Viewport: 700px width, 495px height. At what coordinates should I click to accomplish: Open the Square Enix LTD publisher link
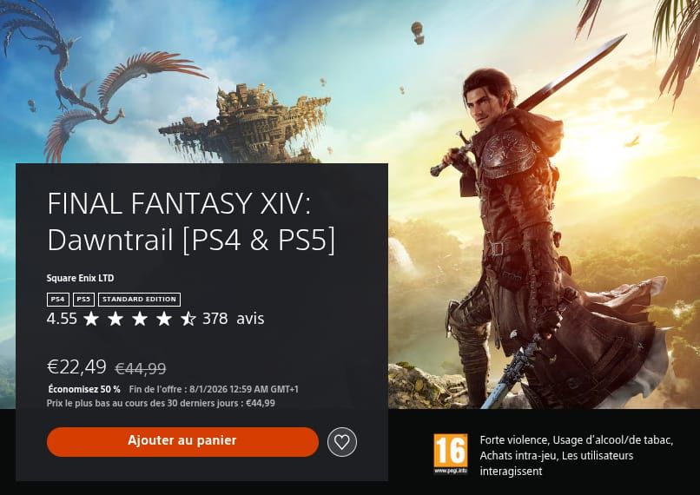pos(81,278)
